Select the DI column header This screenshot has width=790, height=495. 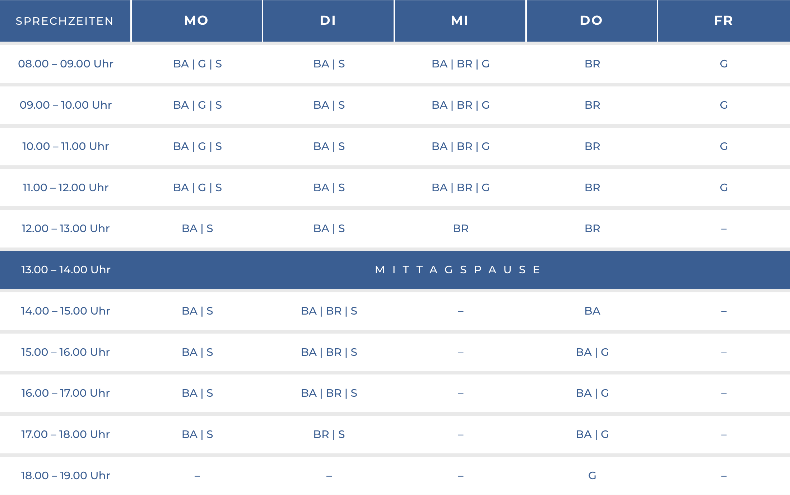point(328,20)
